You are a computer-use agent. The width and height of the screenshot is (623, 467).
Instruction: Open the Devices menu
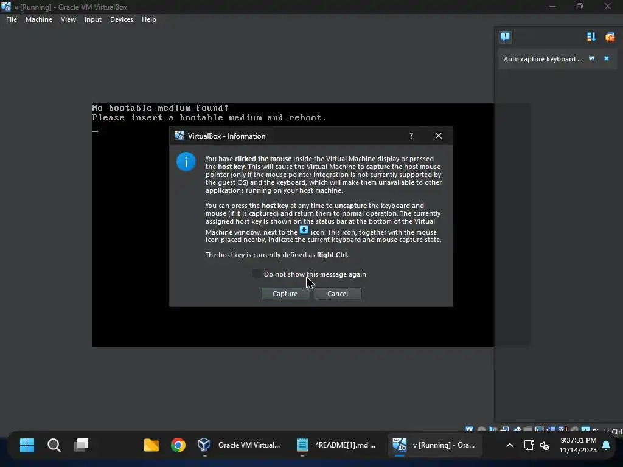[122, 19]
